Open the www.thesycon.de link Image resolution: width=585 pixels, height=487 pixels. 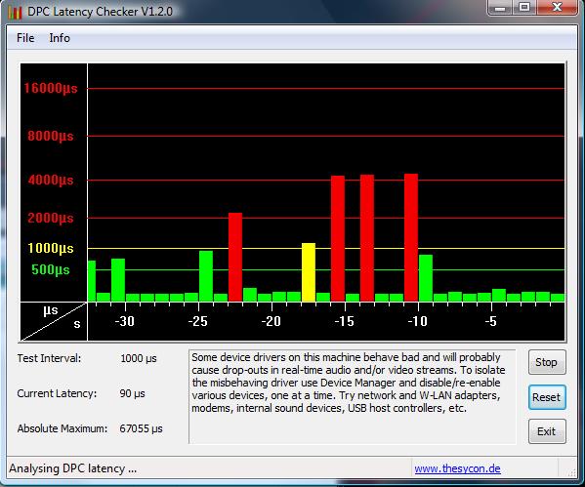(457, 468)
